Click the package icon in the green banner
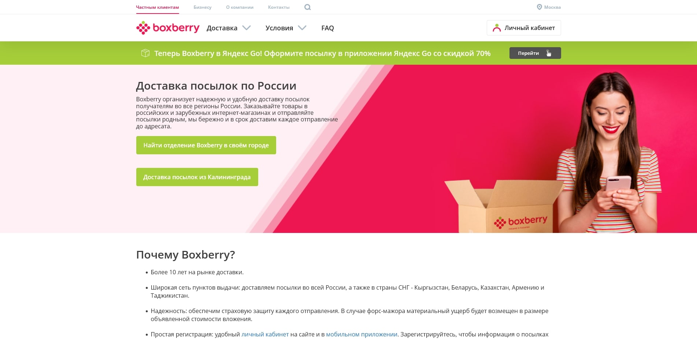This screenshot has height=339, width=697. pos(146,53)
